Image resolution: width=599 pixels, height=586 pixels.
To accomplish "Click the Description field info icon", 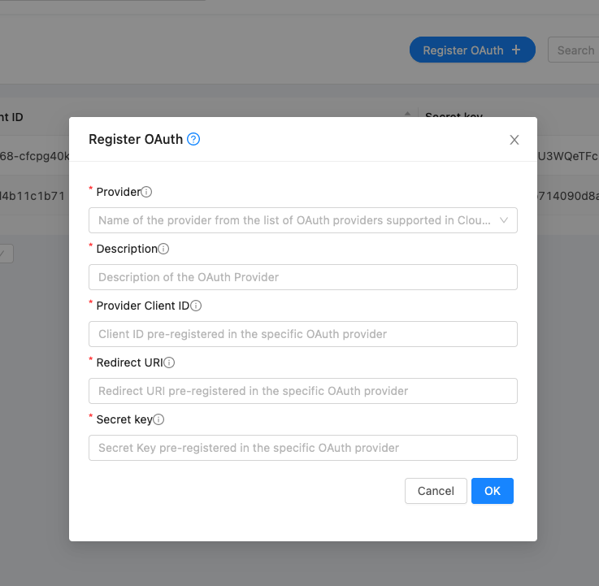I will [x=163, y=249].
